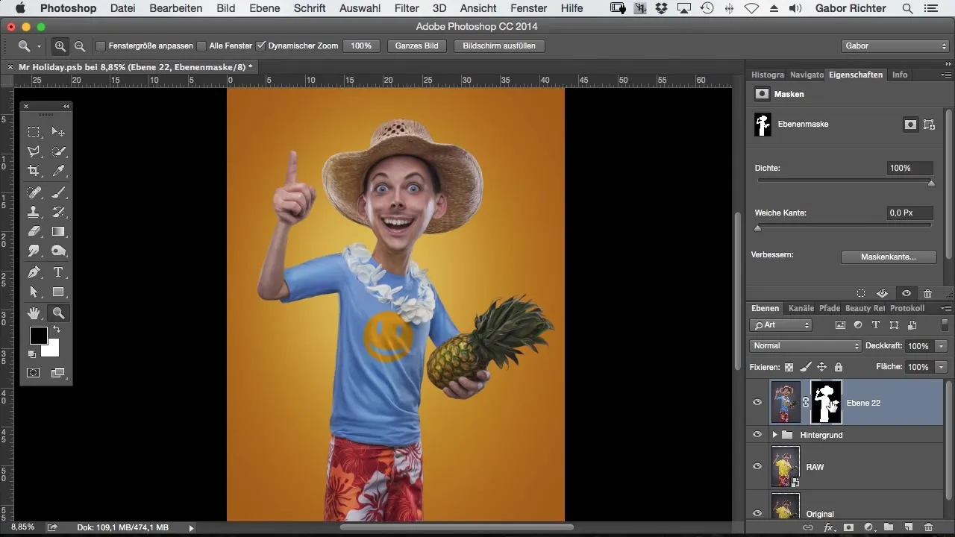Open the Normal blend mode dropdown
This screenshot has width=955, height=537.
point(805,346)
